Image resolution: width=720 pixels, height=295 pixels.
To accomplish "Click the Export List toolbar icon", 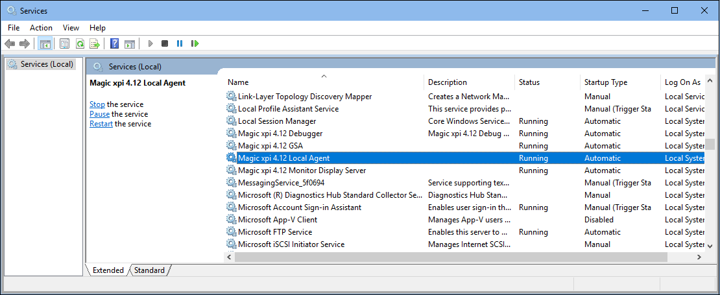I will pos(95,43).
